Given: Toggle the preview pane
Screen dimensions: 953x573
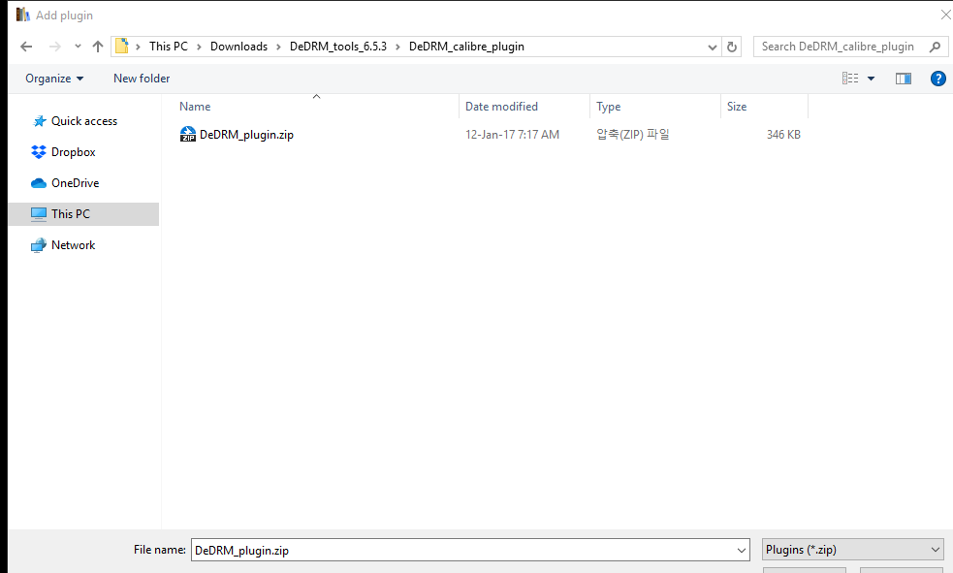Looking at the screenshot, I should [x=904, y=79].
